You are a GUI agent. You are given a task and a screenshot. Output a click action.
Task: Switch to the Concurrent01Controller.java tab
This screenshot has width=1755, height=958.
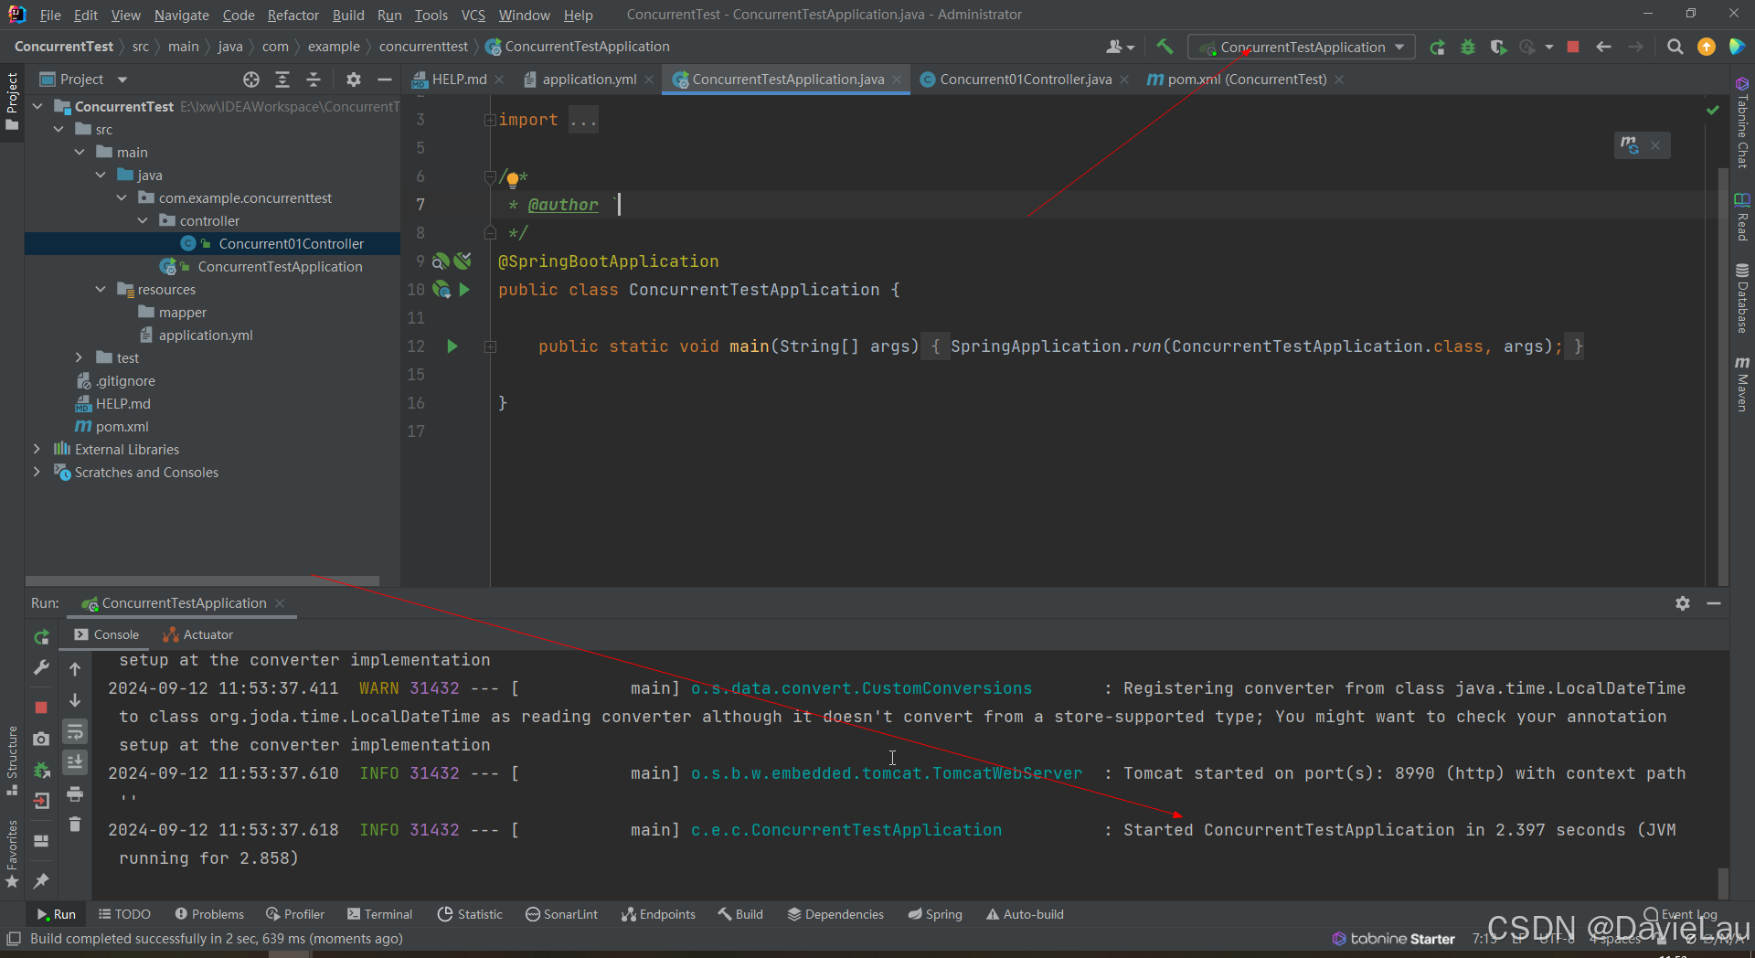(1024, 80)
